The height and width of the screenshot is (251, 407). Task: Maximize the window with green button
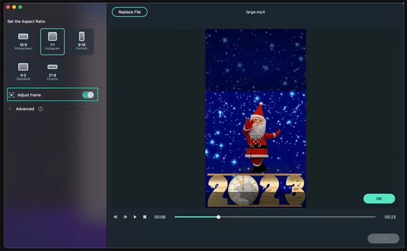(20, 7)
